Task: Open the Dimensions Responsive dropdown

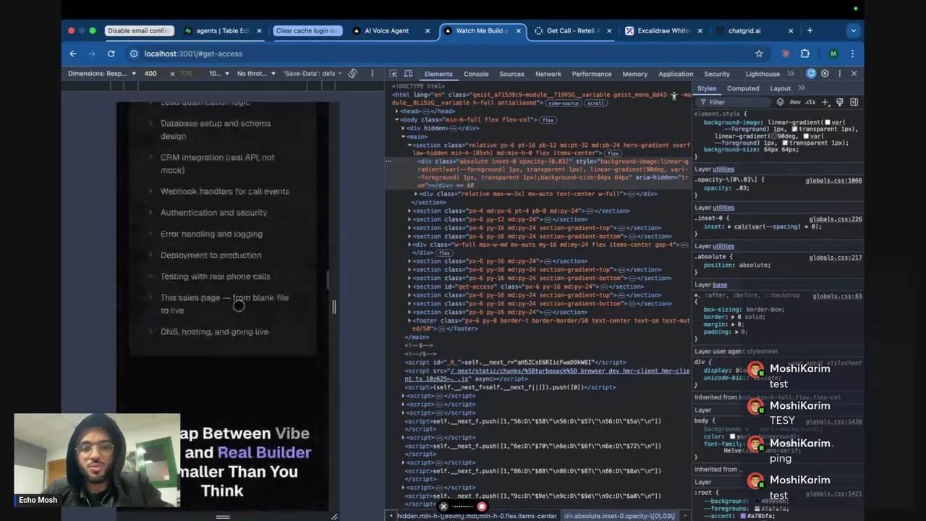Action: click(x=102, y=74)
